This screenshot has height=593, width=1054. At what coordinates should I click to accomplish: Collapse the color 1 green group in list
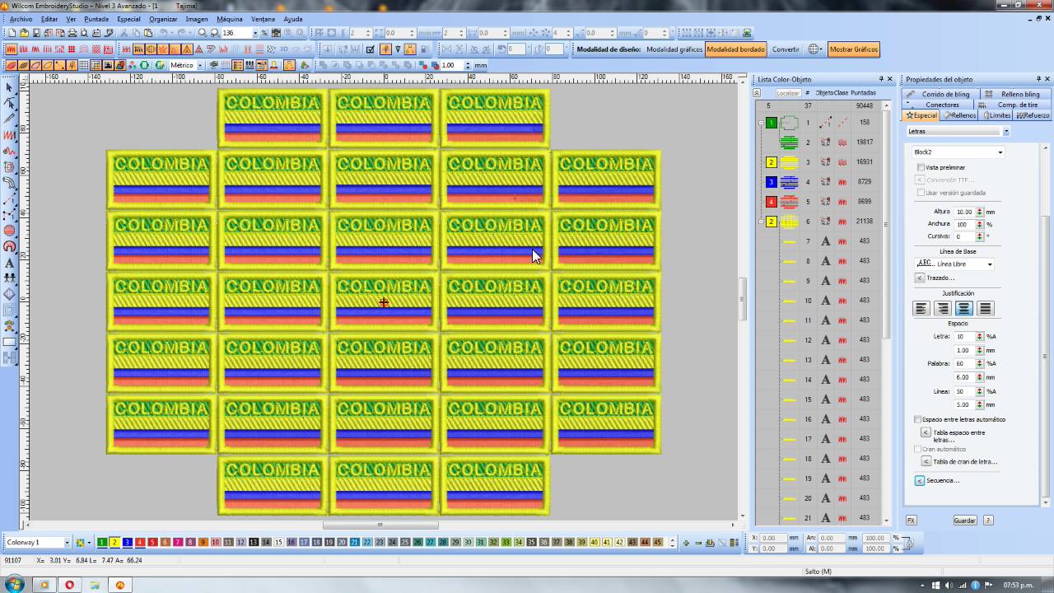[x=760, y=123]
